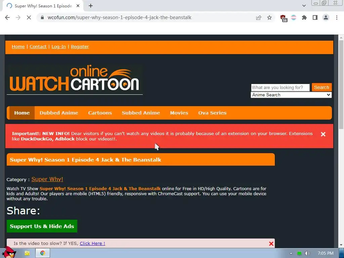
Task: Select Movies menu item
Action: 179,113
